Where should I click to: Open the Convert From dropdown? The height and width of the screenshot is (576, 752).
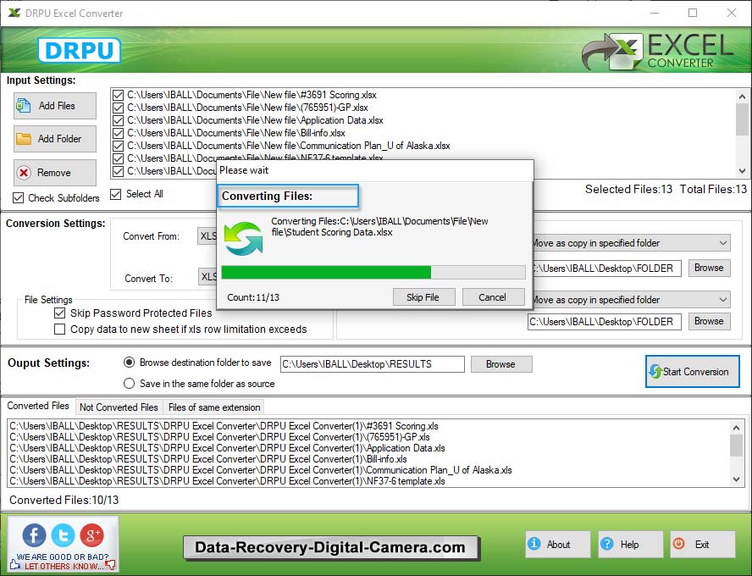pyautogui.click(x=207, y=236)
